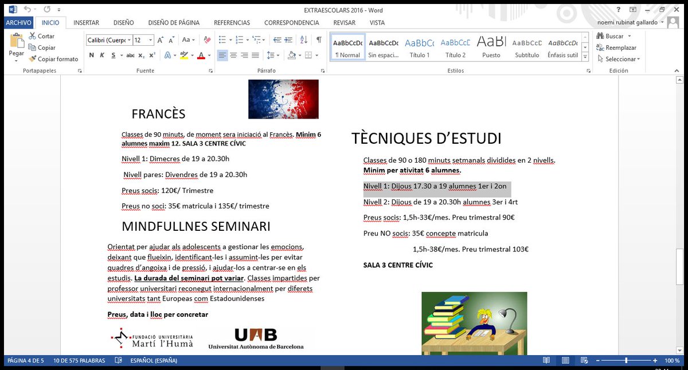The height and width of the screenshot is (370, 688).
Task: Open the font size dropdown showing 12
Action: (x=151, y=40)
